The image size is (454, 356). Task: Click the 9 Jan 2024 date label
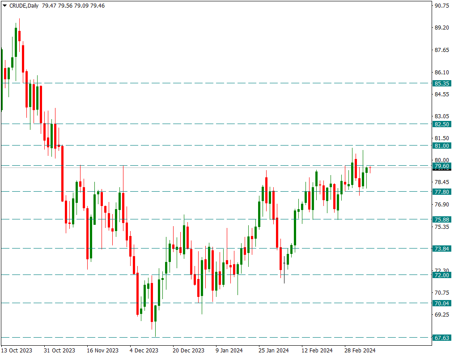point(229,350)
